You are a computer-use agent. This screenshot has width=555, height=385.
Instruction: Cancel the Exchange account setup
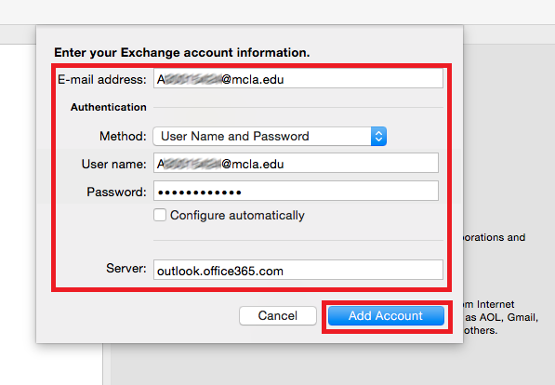277,315
